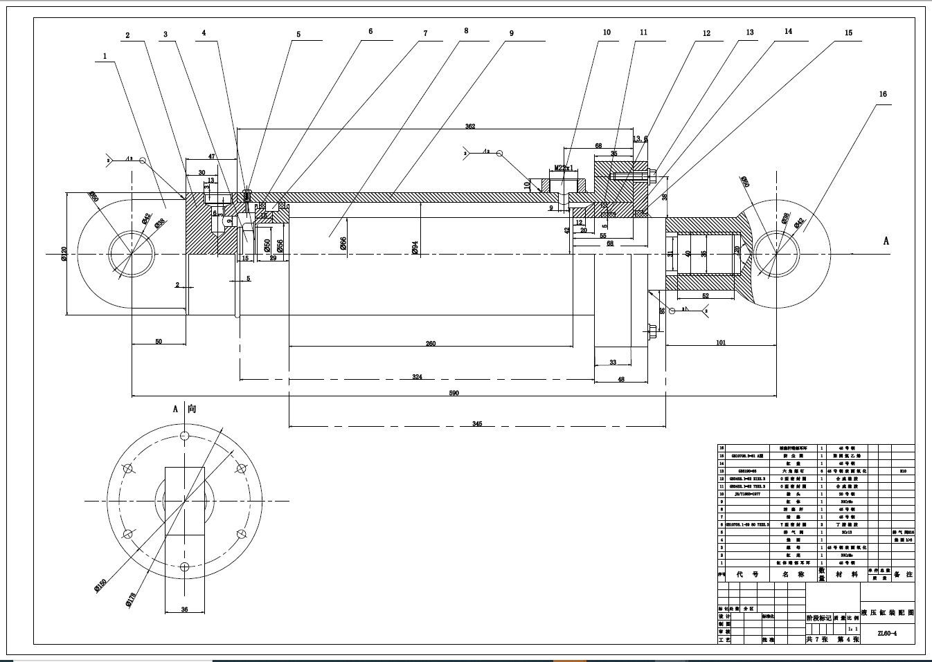
Task: Click the 36 width dimension in end view
Action: click(x=184, y=609)
